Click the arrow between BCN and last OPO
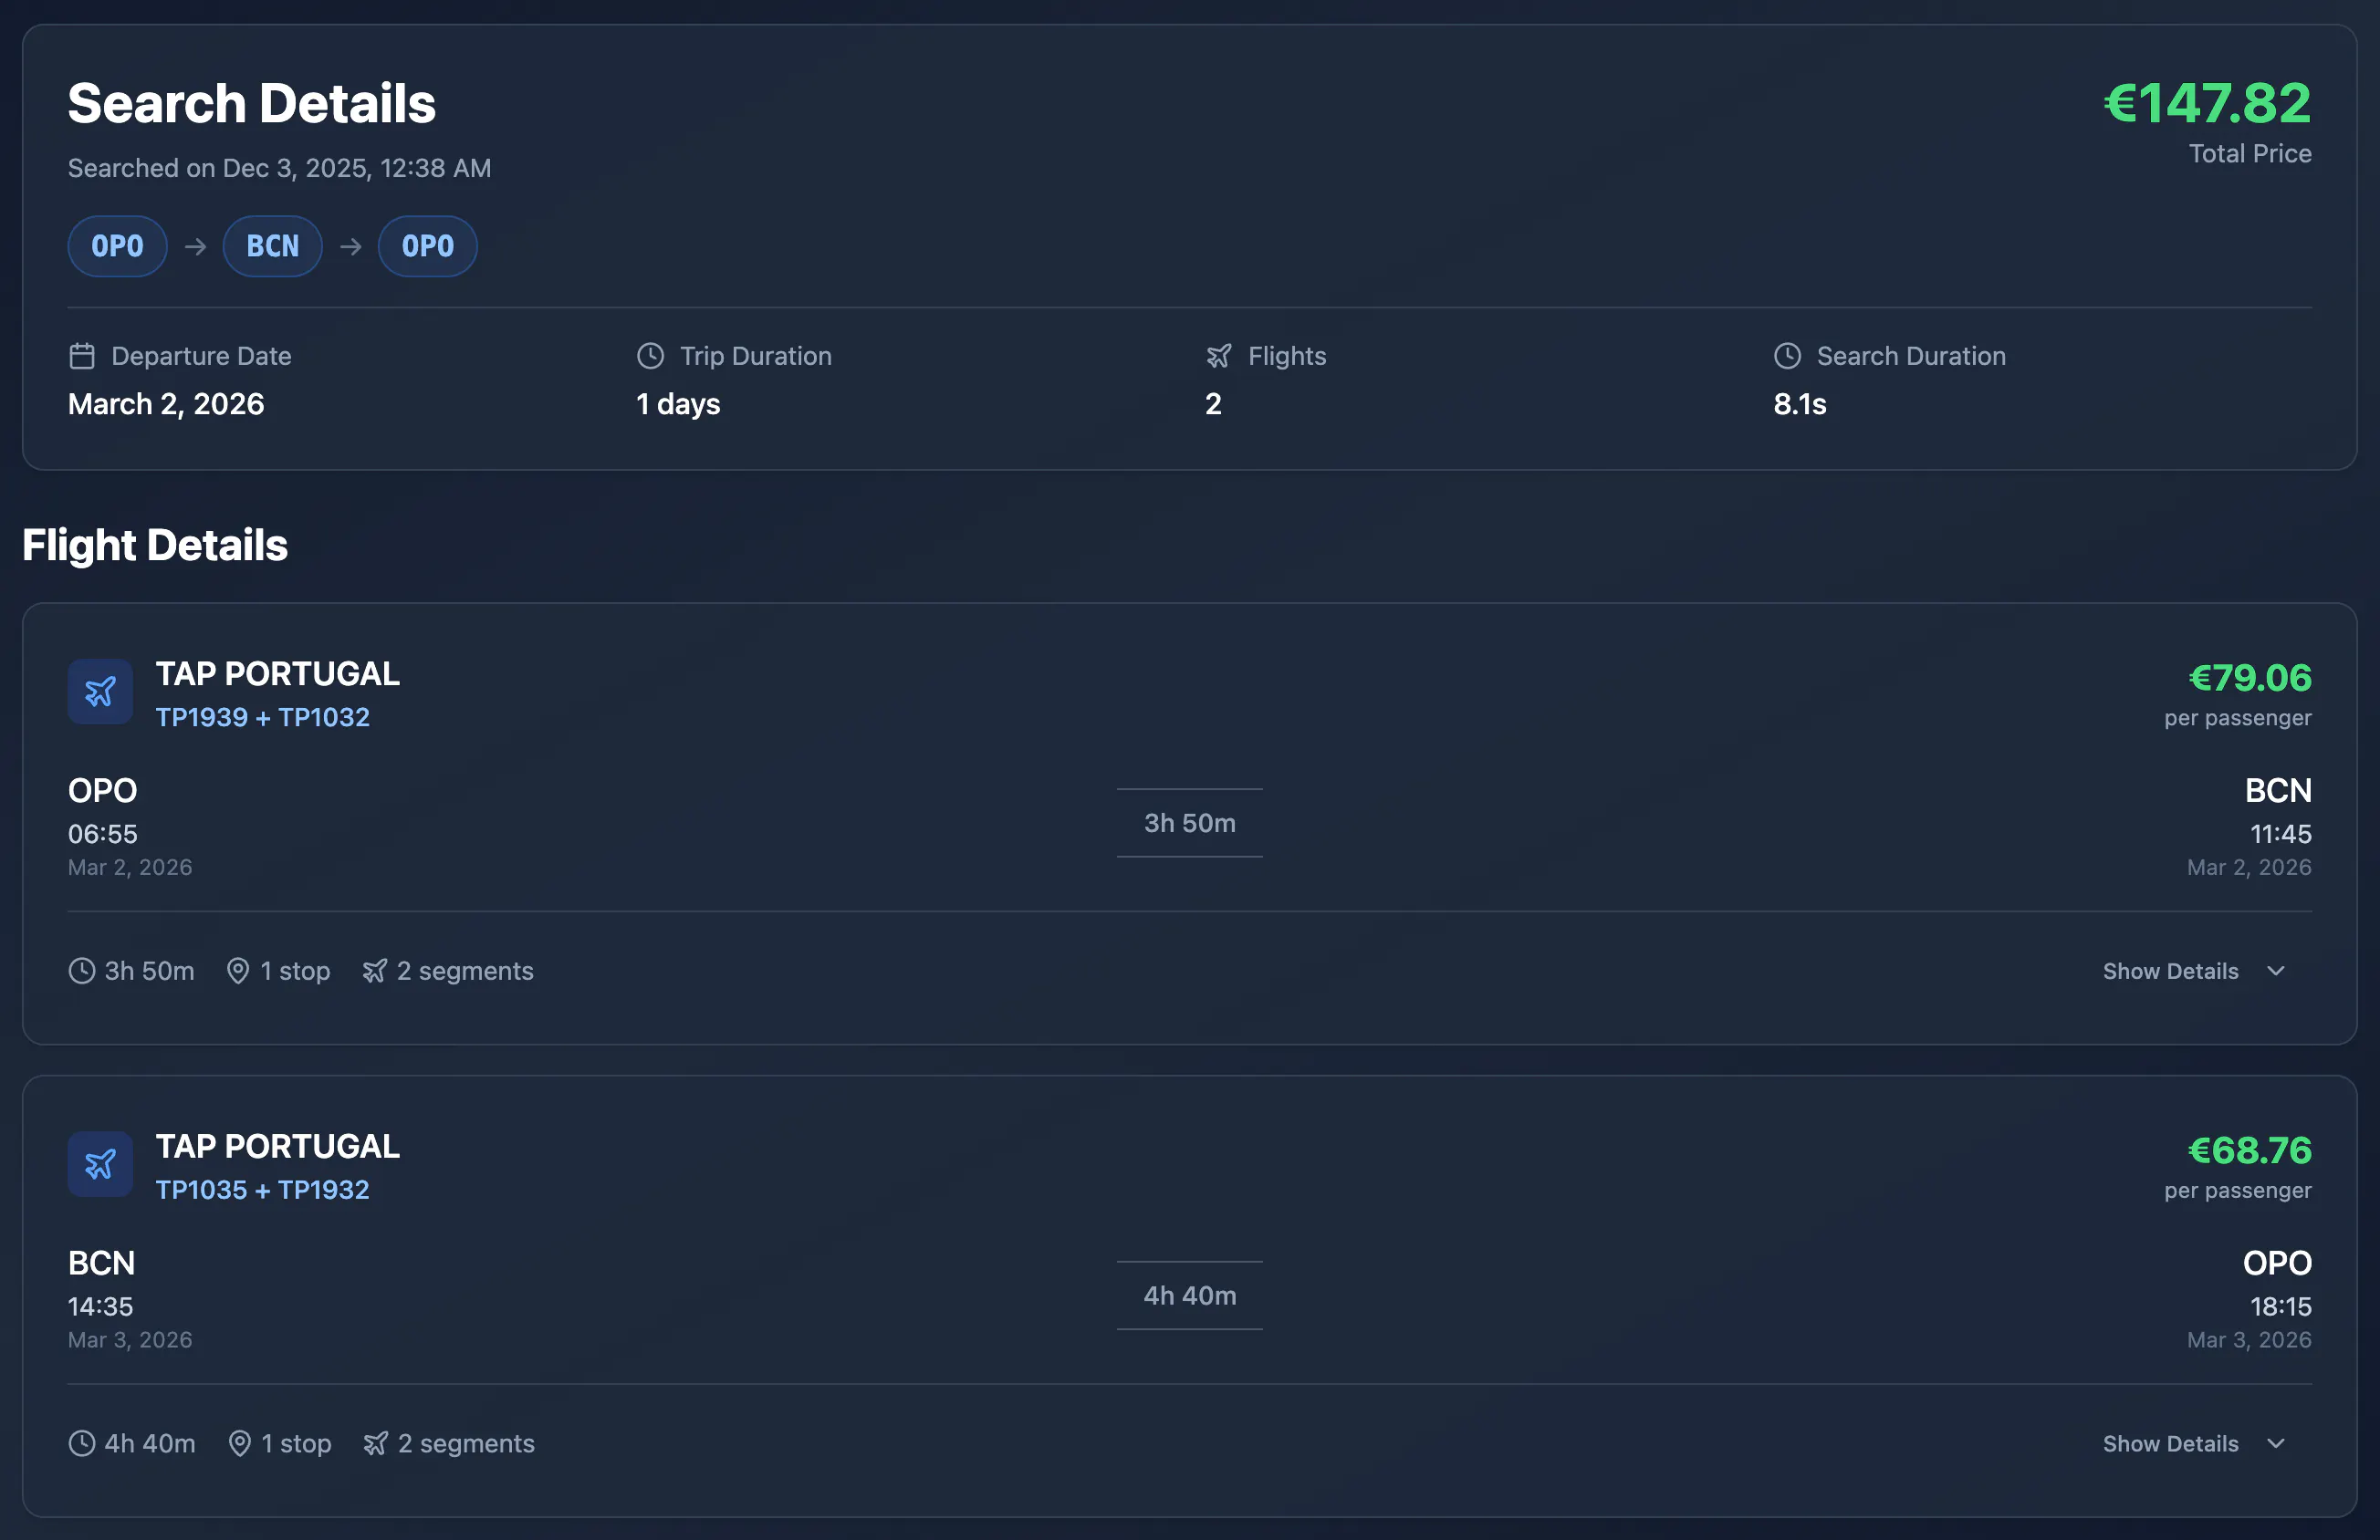2380x1540 pixels. (x=350, y=246)
